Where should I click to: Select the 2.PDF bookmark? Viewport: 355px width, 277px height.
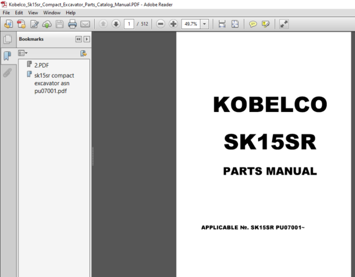tap(41, 65)
